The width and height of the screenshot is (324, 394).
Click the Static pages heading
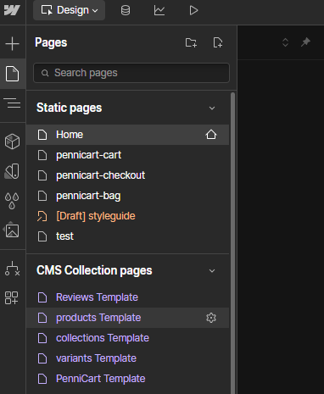[69, 108]
